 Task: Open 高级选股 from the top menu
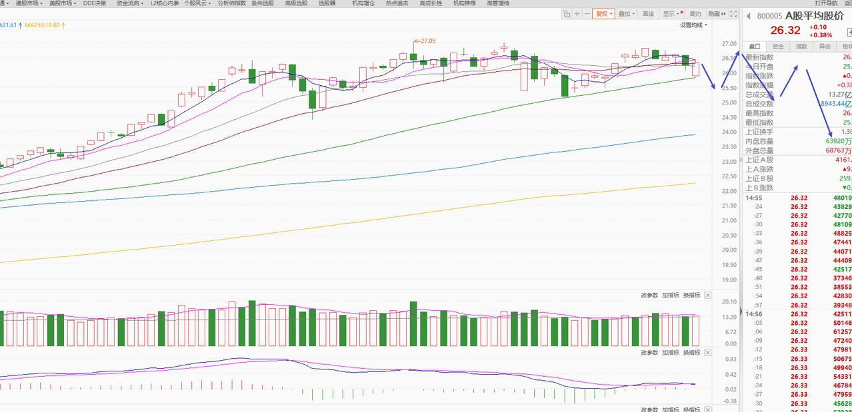pos(296,3)
